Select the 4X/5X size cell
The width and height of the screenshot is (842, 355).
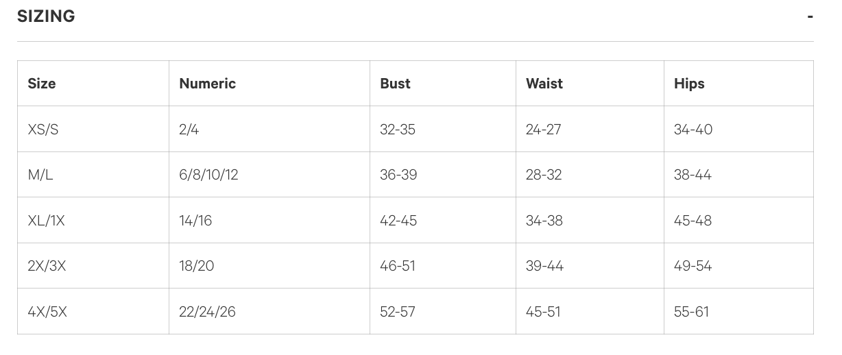click(47, 312)
